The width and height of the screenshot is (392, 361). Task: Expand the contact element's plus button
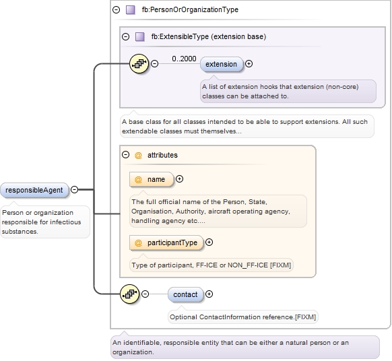[209, 294]
